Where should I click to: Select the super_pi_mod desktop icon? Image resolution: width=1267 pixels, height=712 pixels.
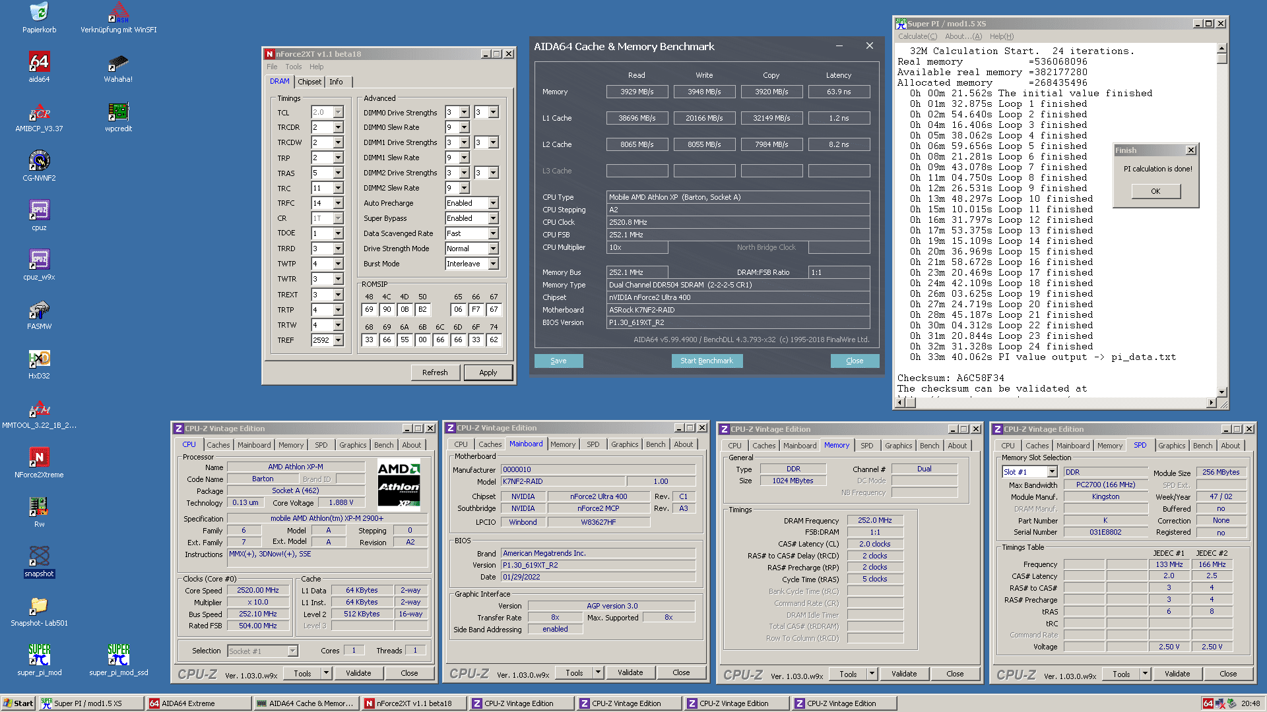(39, 661)
